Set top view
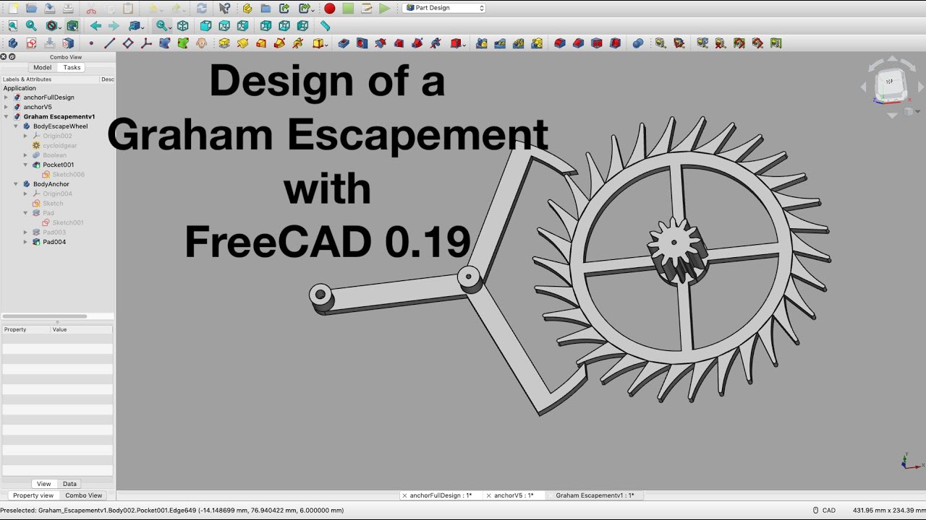The width and height of the screenshot is (926, 520). click(224, 25)
